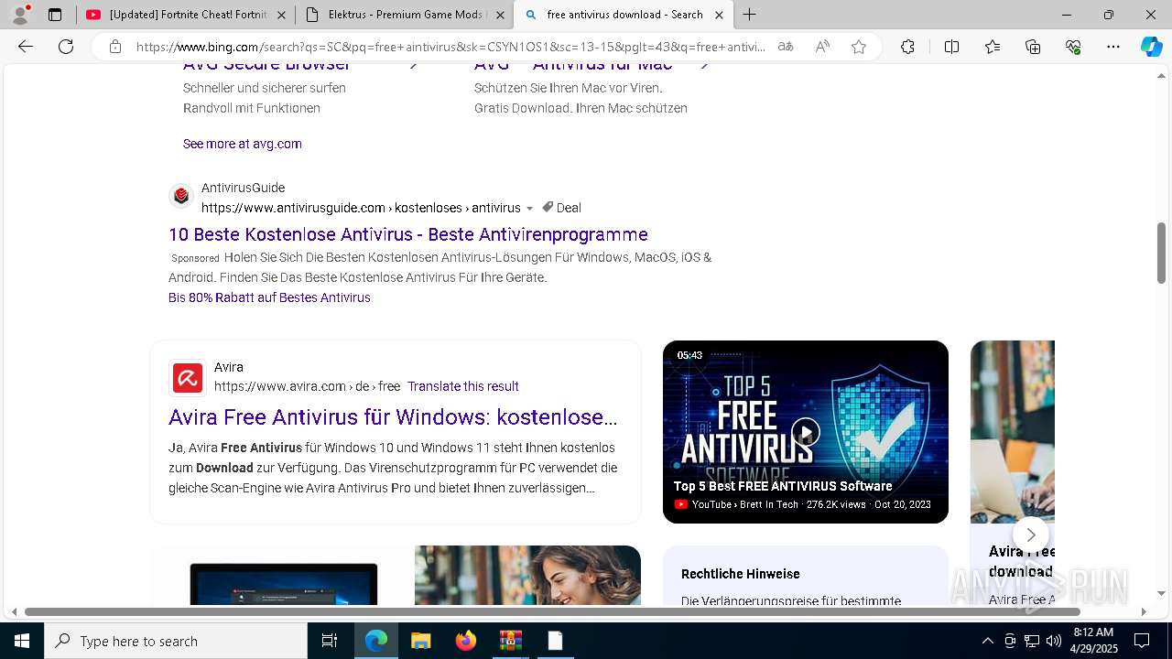Open the Edge profile icon
Screen dimensions: 1172x659
pos(20,14)
